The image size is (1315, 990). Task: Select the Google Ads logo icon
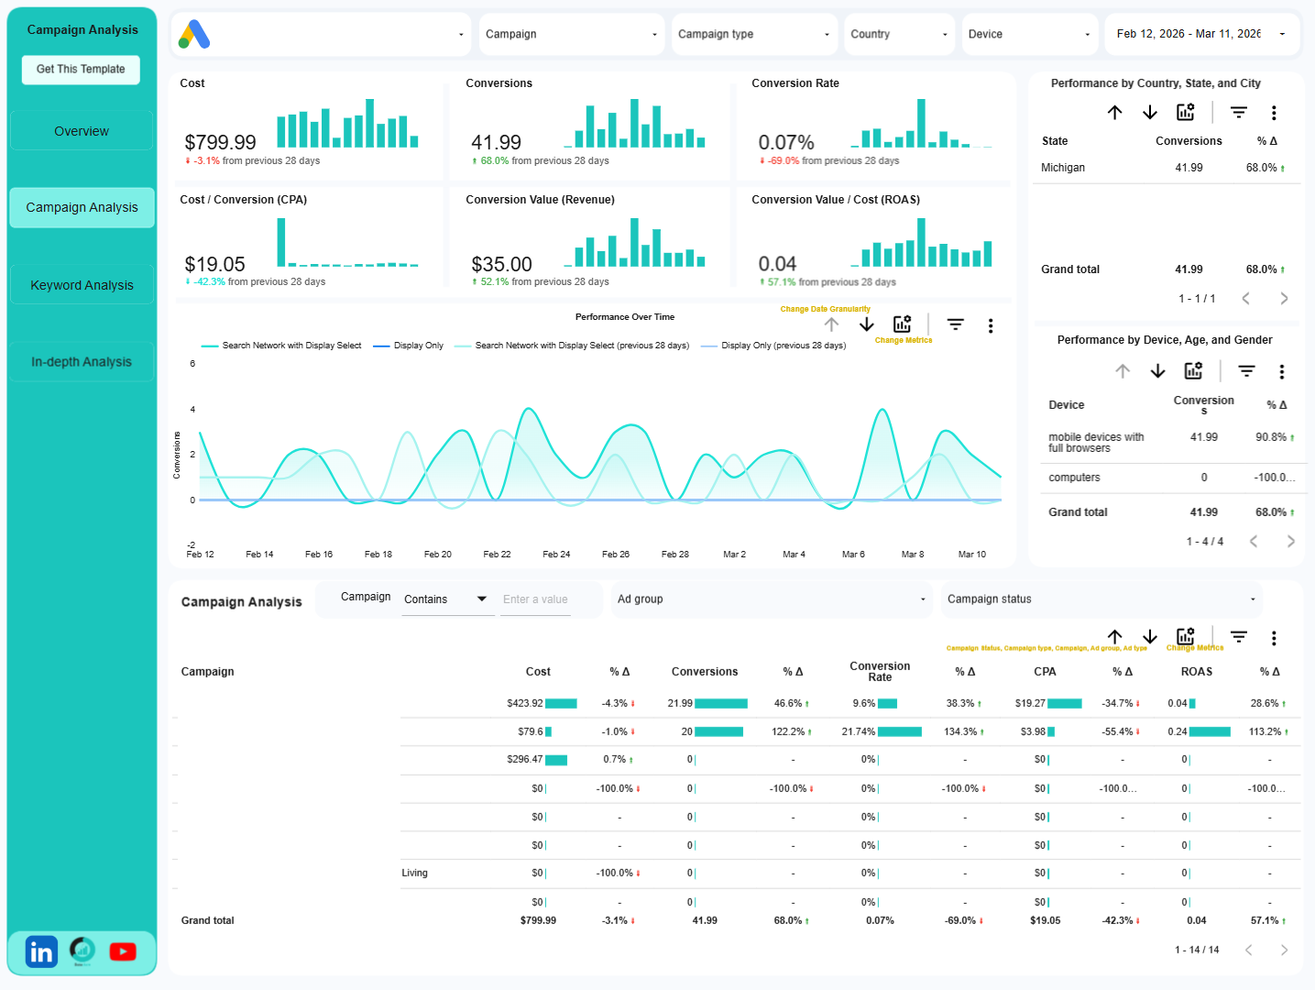pos(192,34)
